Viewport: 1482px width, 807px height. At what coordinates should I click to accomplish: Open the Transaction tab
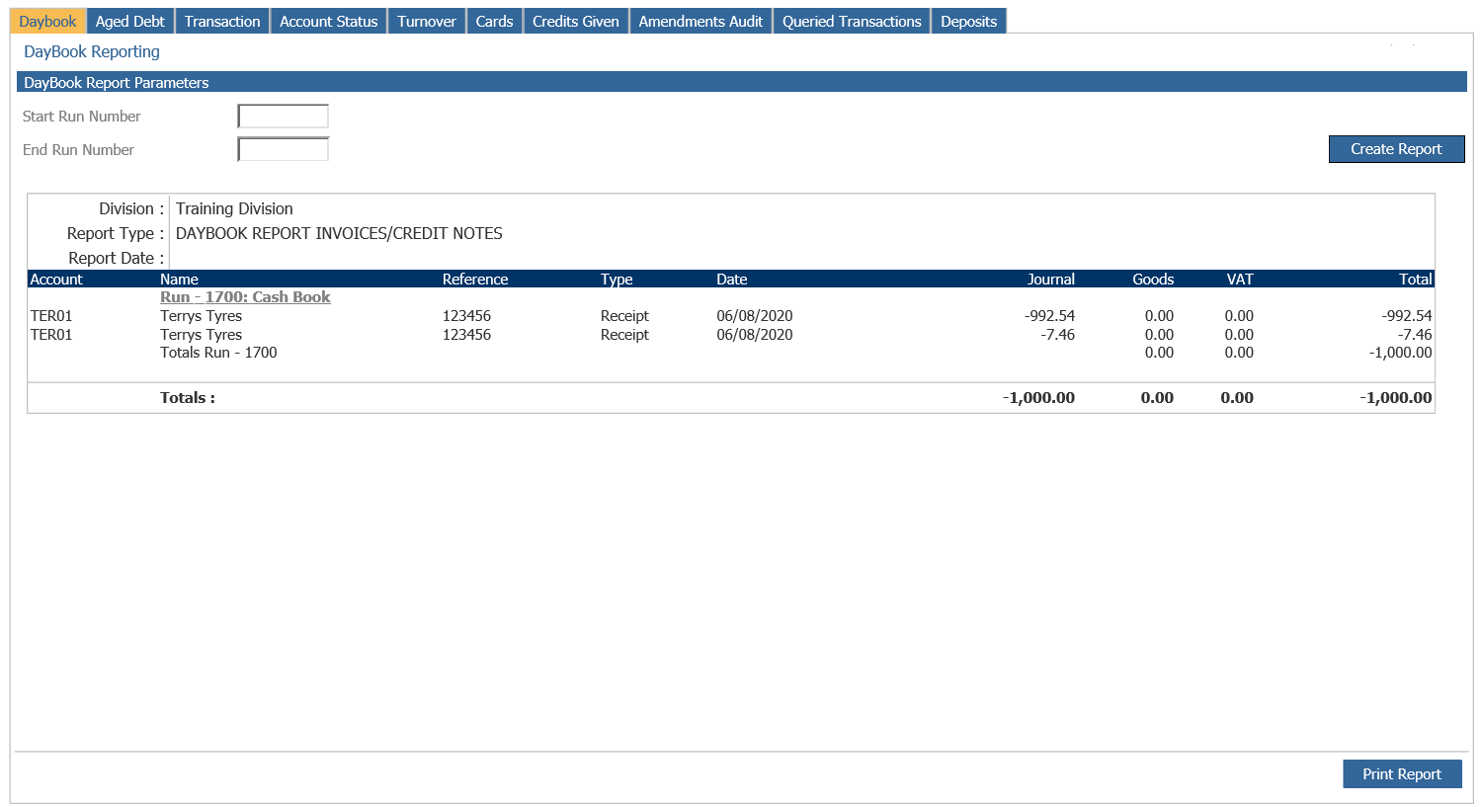coord(221,20)
